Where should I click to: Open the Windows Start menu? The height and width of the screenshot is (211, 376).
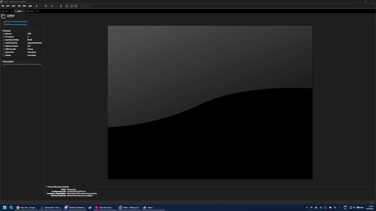(x=5, y=207)
